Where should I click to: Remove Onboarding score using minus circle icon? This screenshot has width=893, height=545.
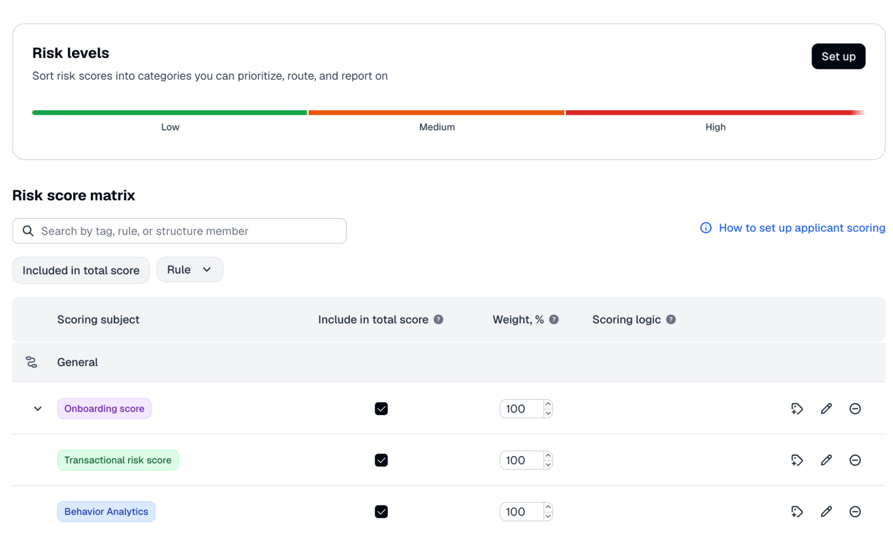855,408
